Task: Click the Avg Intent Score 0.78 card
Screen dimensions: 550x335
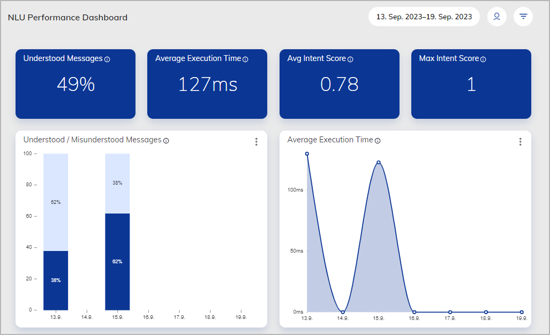Action: click(339, 84)
